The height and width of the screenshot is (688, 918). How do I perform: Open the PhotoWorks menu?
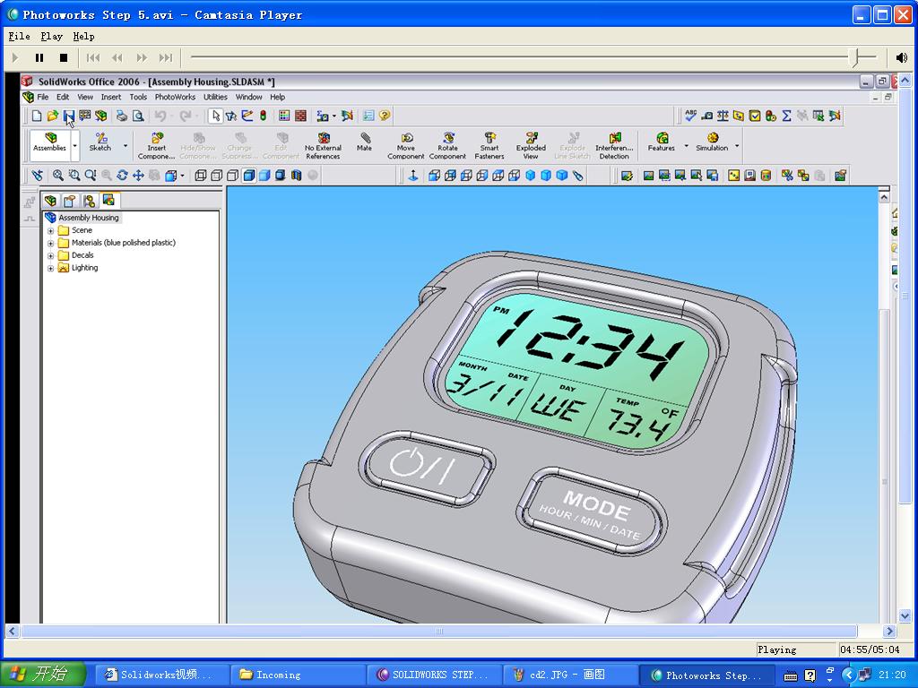tap(175, 97)
